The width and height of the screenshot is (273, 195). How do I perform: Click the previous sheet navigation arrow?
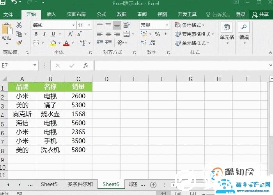click(8, 184)
